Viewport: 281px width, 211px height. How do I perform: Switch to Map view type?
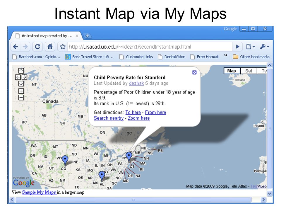(x=232, y=71)
